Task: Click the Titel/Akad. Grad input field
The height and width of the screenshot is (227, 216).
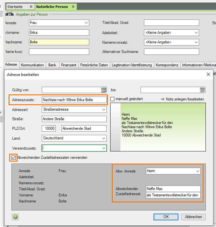Action: point(171,23)
